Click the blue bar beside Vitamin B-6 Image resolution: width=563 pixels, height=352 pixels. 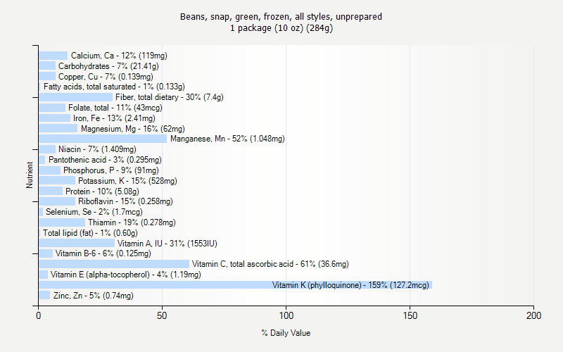pyautogui.click(x=46, y=253)
